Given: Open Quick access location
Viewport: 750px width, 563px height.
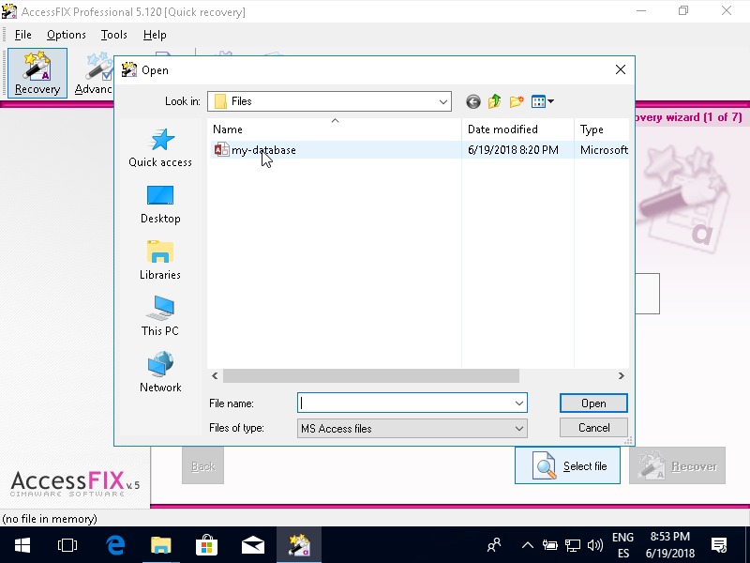Looking at the screenshot, I should point(160,148).
